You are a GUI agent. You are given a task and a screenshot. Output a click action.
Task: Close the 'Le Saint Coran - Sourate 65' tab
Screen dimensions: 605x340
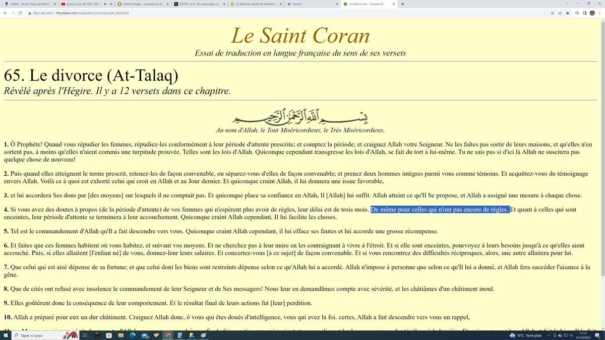[394, 4]
